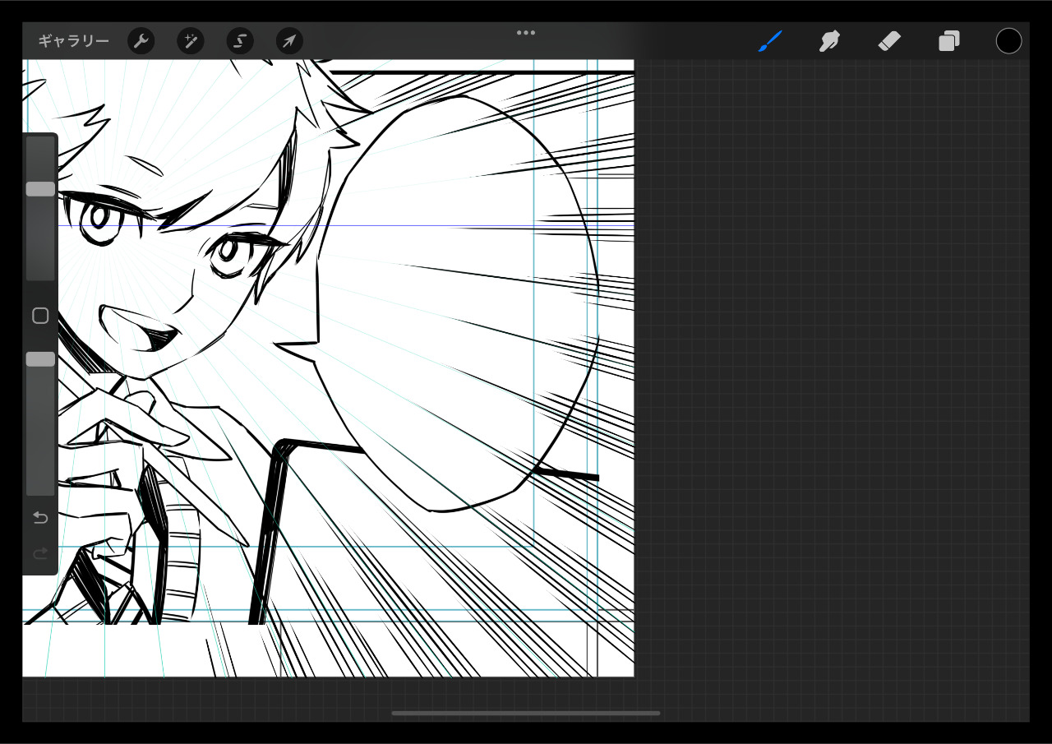Tap the home indicator bar
The height and width of the screenshot is (744, 1052).
(x=526, y=713)
